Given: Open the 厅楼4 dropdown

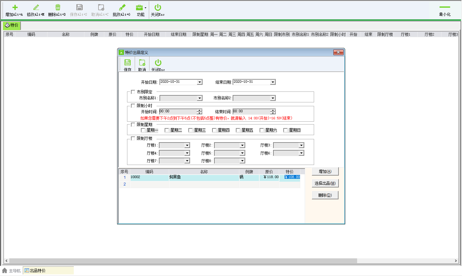Looking at the screenshot, I should (x=187, y=153).
